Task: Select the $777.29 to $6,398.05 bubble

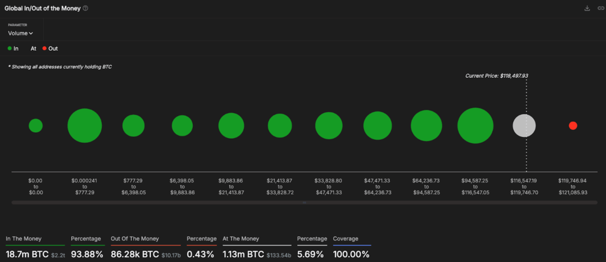Action: click(x=133, y=126)
